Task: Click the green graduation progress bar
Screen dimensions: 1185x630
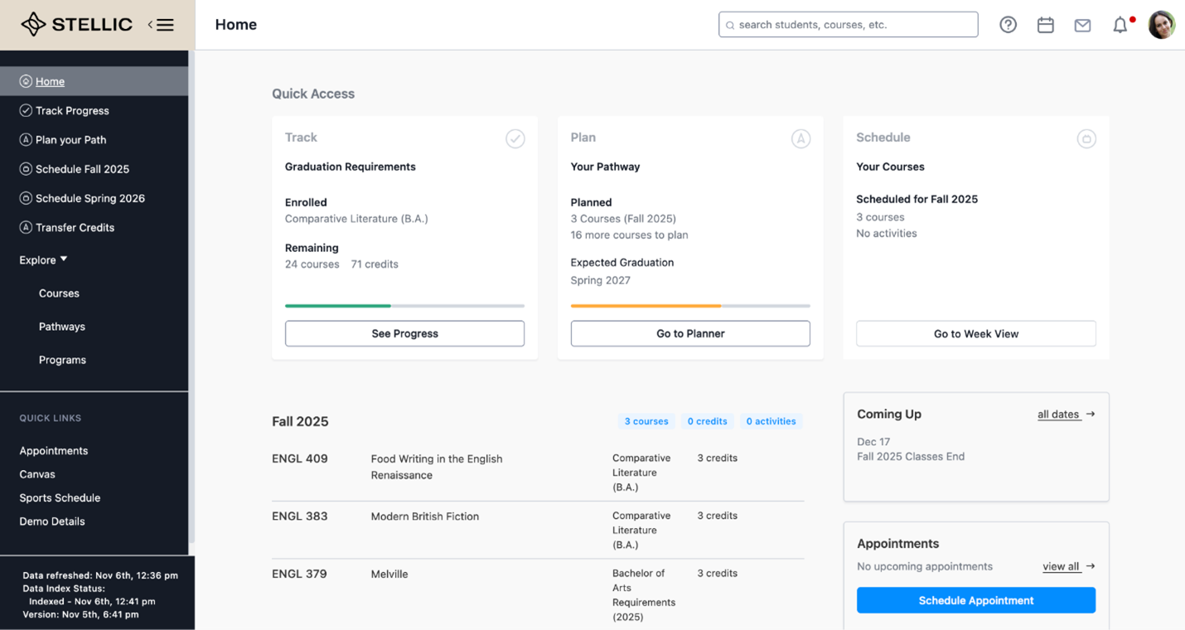Action: click(x=338, y=306)
